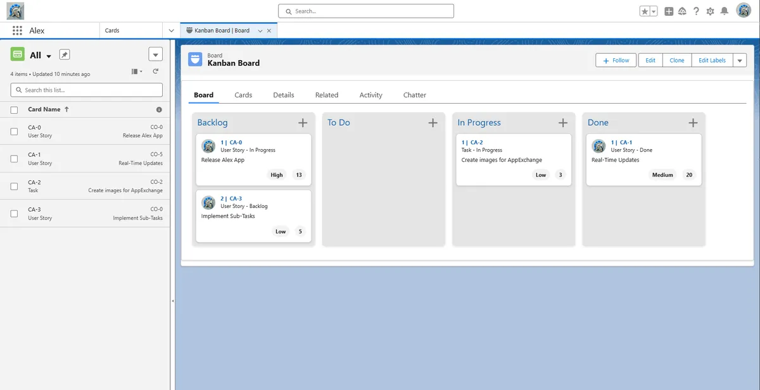Open the 2 | CA-3 card link
This screenshot has width=760, height=390.
coord(231,198)
